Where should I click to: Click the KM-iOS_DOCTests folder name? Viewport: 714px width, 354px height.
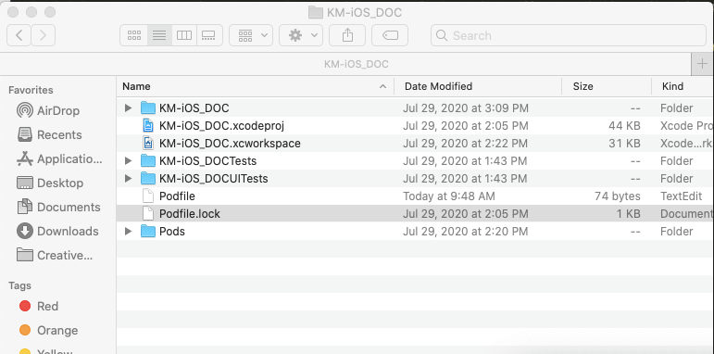[208, 161]
